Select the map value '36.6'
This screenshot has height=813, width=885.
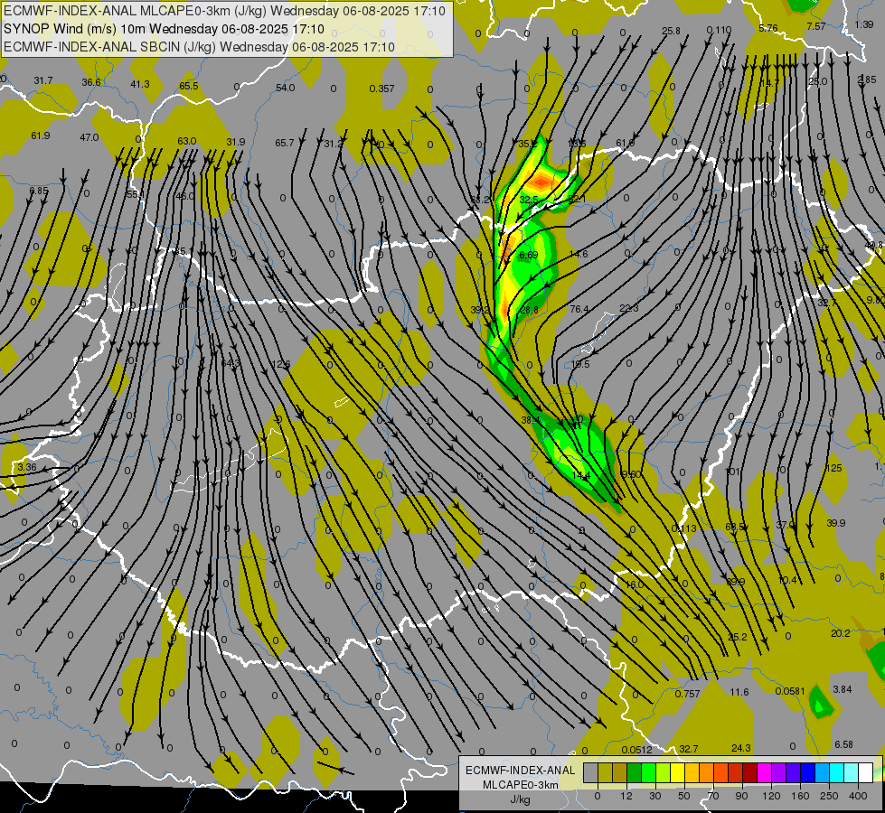pos(91,82)
